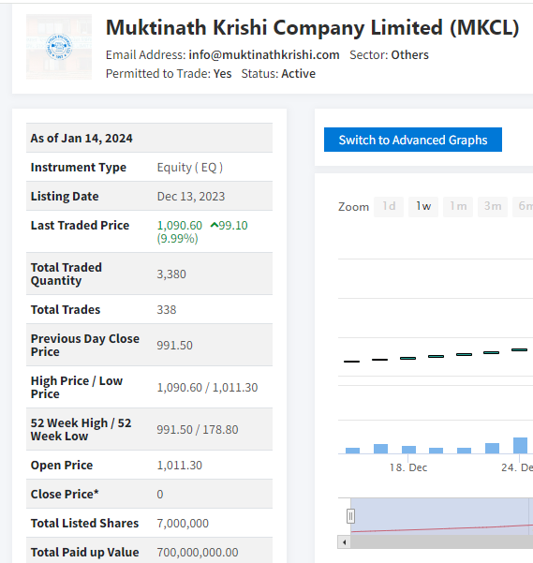Viewport: 533px width, 563px height.
Task: Click the 'Permitted to Trade: Yes' text
Action: 169,74
